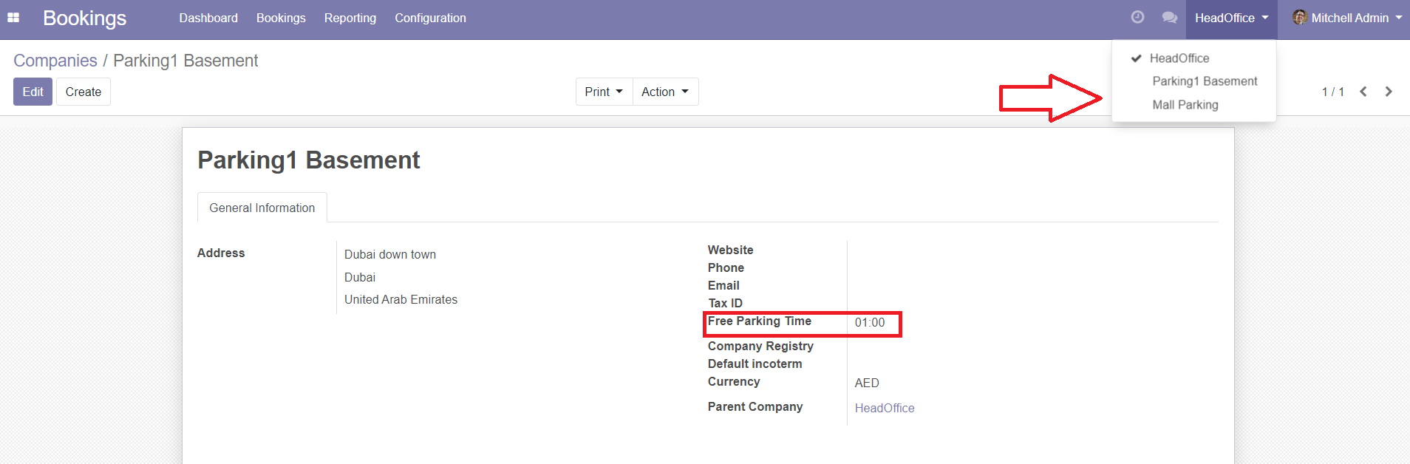Click the clock activities icon

[x=1137, y=17]
